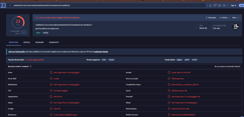Screen dimensions: 244x117
Task: Click the trojan threat category chip
Action: [x=104, y=60]
